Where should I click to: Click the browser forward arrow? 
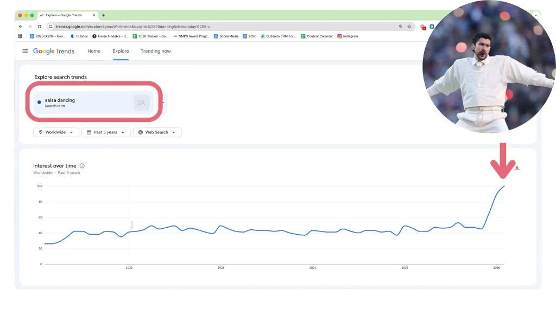pos(30,27)
